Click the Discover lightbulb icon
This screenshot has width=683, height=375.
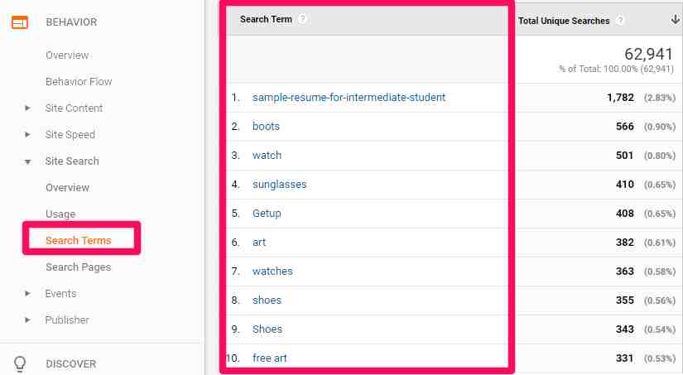(x=19, y=363)
